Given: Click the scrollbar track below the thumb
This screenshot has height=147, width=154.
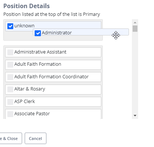Looking at the screenshot, I should coord(135,73).
